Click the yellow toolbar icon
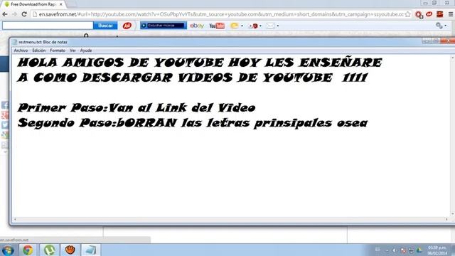455x256 pixels. coord(234,26)
